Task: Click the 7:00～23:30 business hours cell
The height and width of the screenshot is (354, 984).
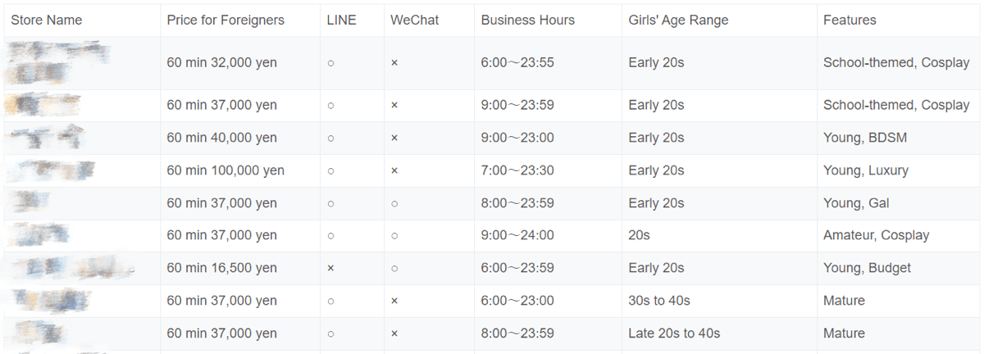Action: point(517,170)
